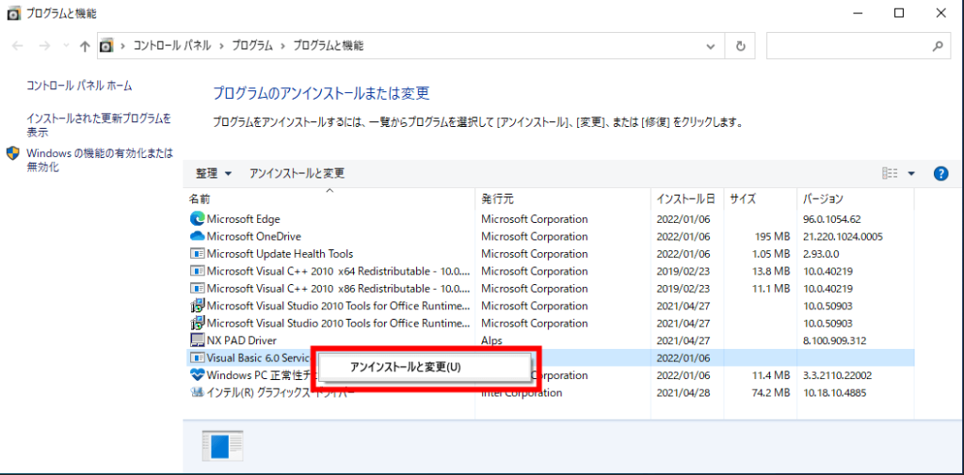The image size is (964, 475).
Task: Click publisher Alps in the list
Action: (491, 340)
